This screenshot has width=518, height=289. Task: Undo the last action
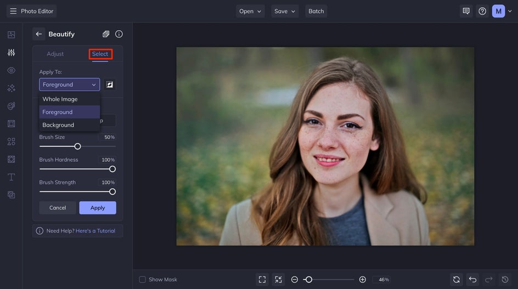click(x=473, y=280)
